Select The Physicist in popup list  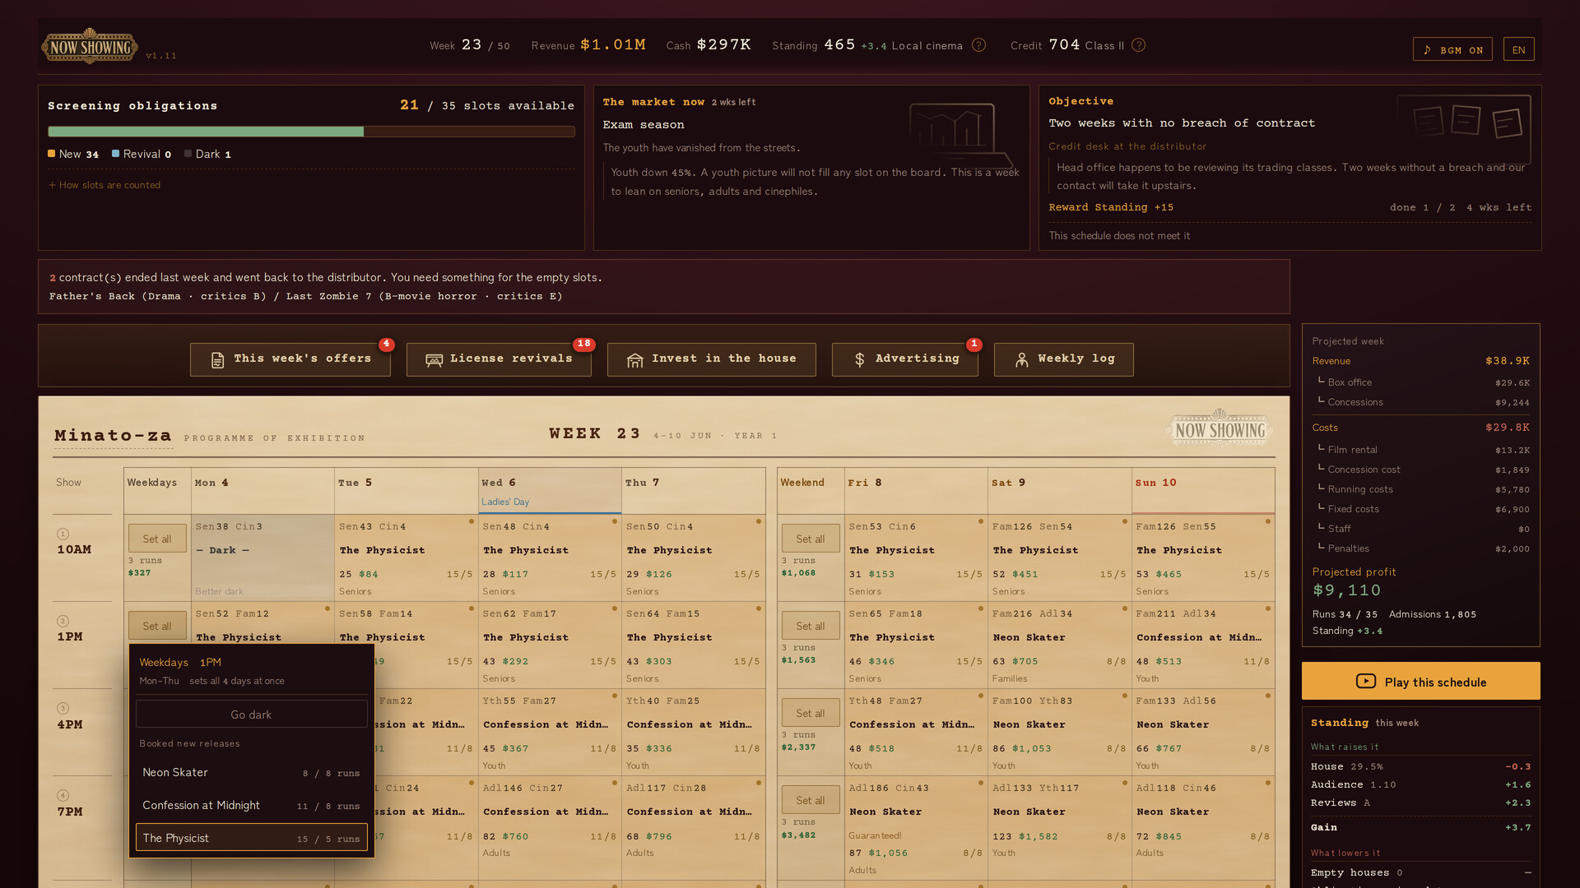tap(251, 838)
